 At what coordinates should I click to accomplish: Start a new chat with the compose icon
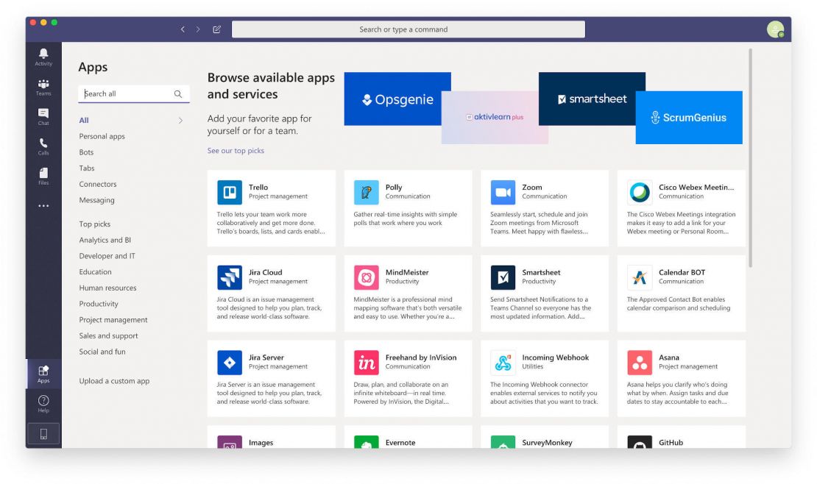[x=216, y=29]
